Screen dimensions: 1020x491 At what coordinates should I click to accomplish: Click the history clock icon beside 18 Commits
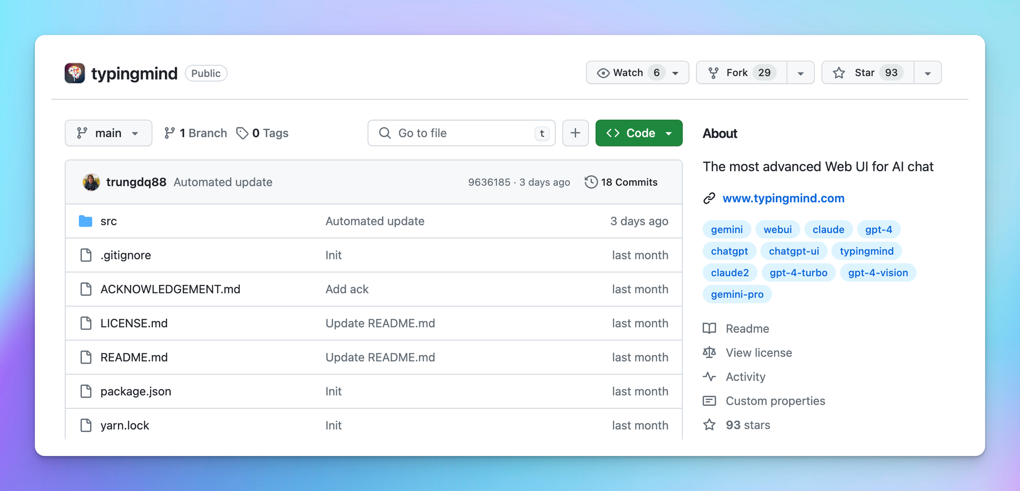coord(591,182)
